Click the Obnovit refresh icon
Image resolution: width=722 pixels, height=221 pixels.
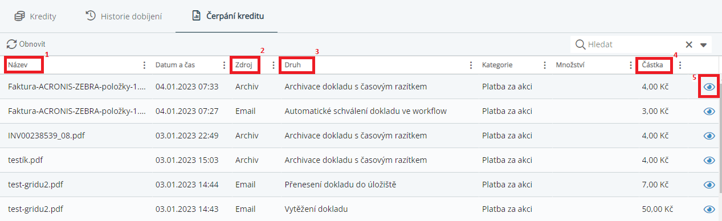[x=11, y=44]
